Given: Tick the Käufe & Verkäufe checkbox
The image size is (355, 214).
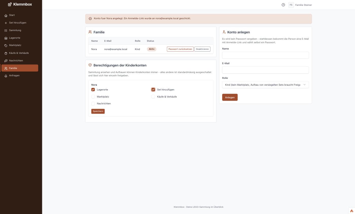Looking at the screenshot, I should tap(153, 97).
